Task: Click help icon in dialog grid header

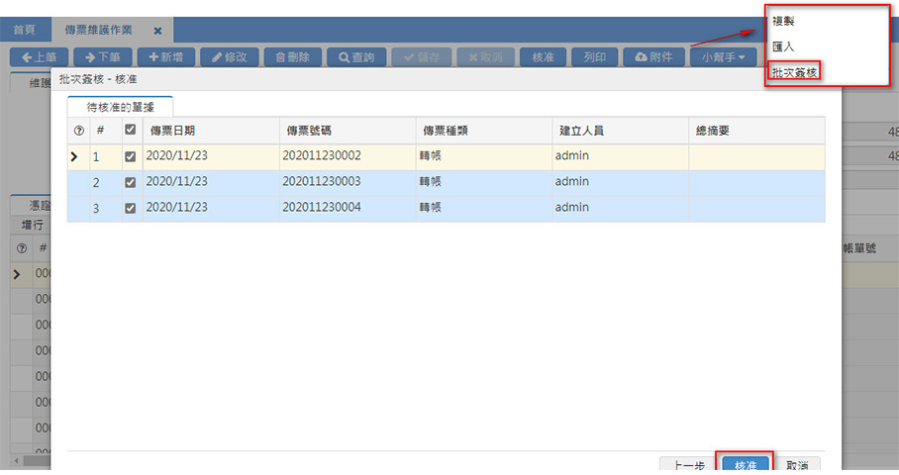Action: coord(79,131)
